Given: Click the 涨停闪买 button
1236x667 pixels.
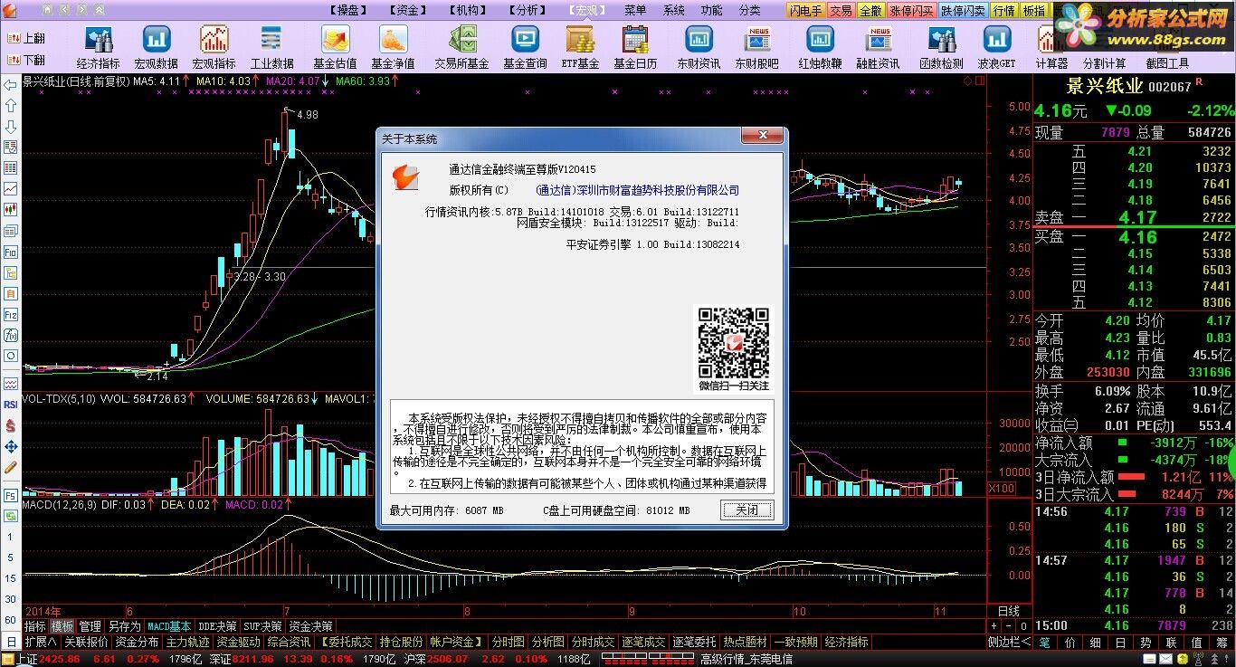Looking at the screenshot, I should [912, 10].
